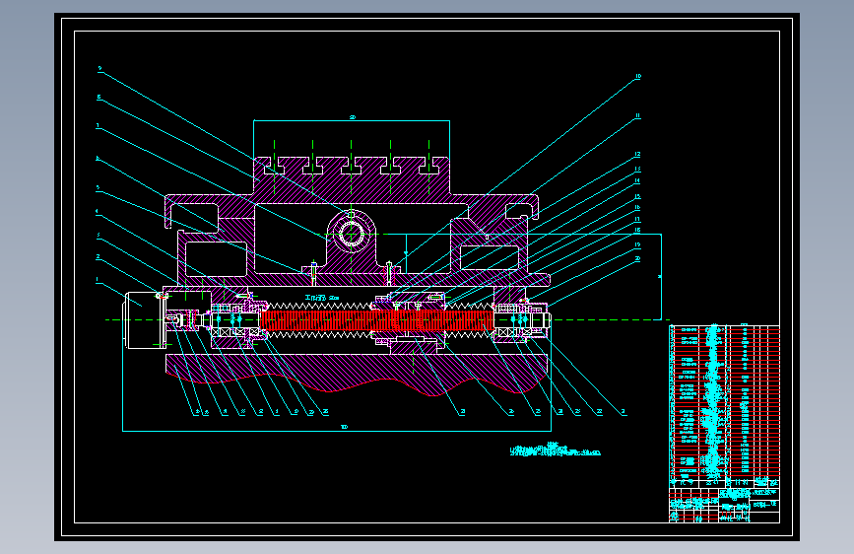Click the top width dimension value
854x554 pixels.
coord(352,117)
